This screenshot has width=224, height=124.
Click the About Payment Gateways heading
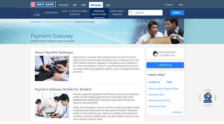[x=54, y=52]
